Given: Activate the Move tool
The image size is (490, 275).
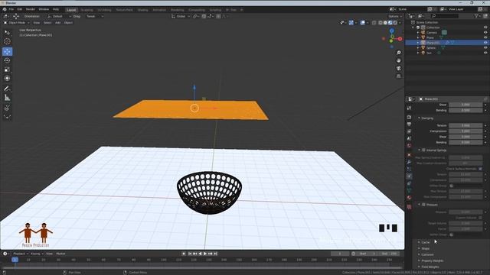Looking at the screenshot, I should (x=7, y=51).
